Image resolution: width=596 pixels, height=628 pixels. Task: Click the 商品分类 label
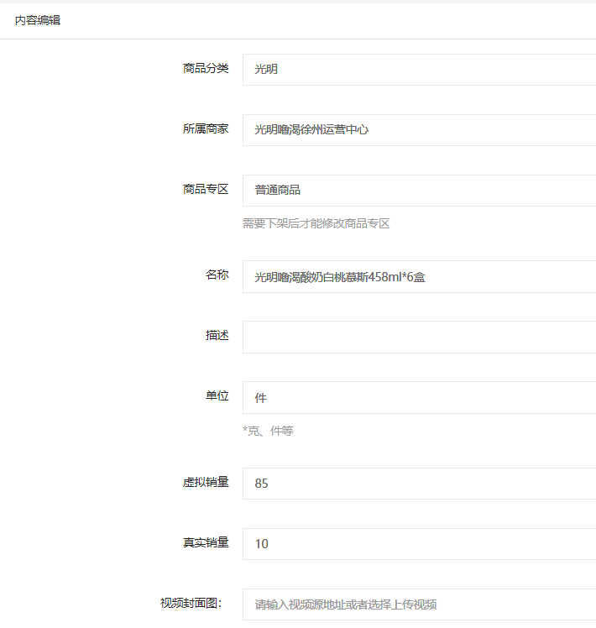click(206, 69)
